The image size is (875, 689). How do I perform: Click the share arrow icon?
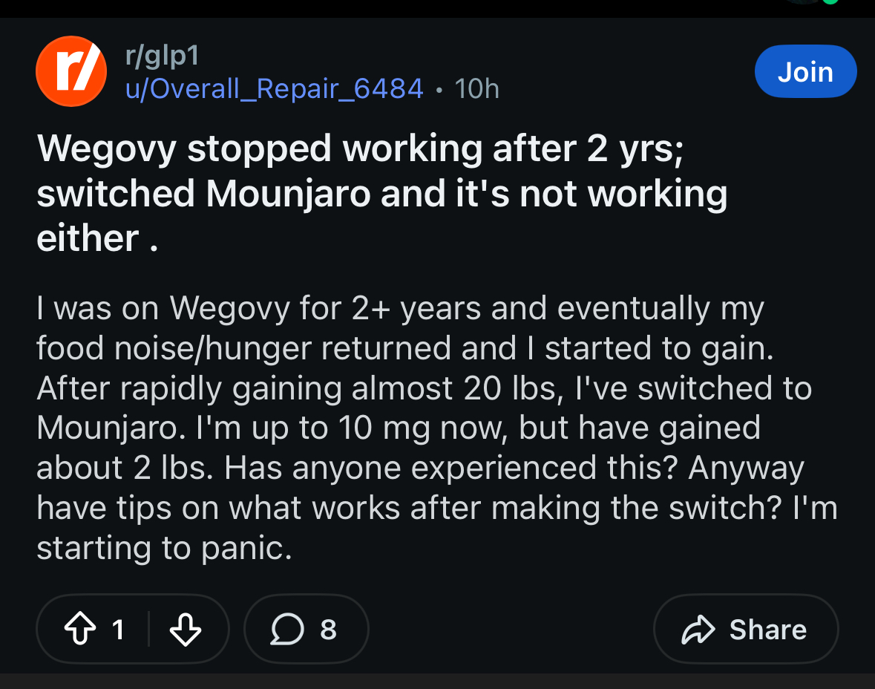tap(698, 630)
